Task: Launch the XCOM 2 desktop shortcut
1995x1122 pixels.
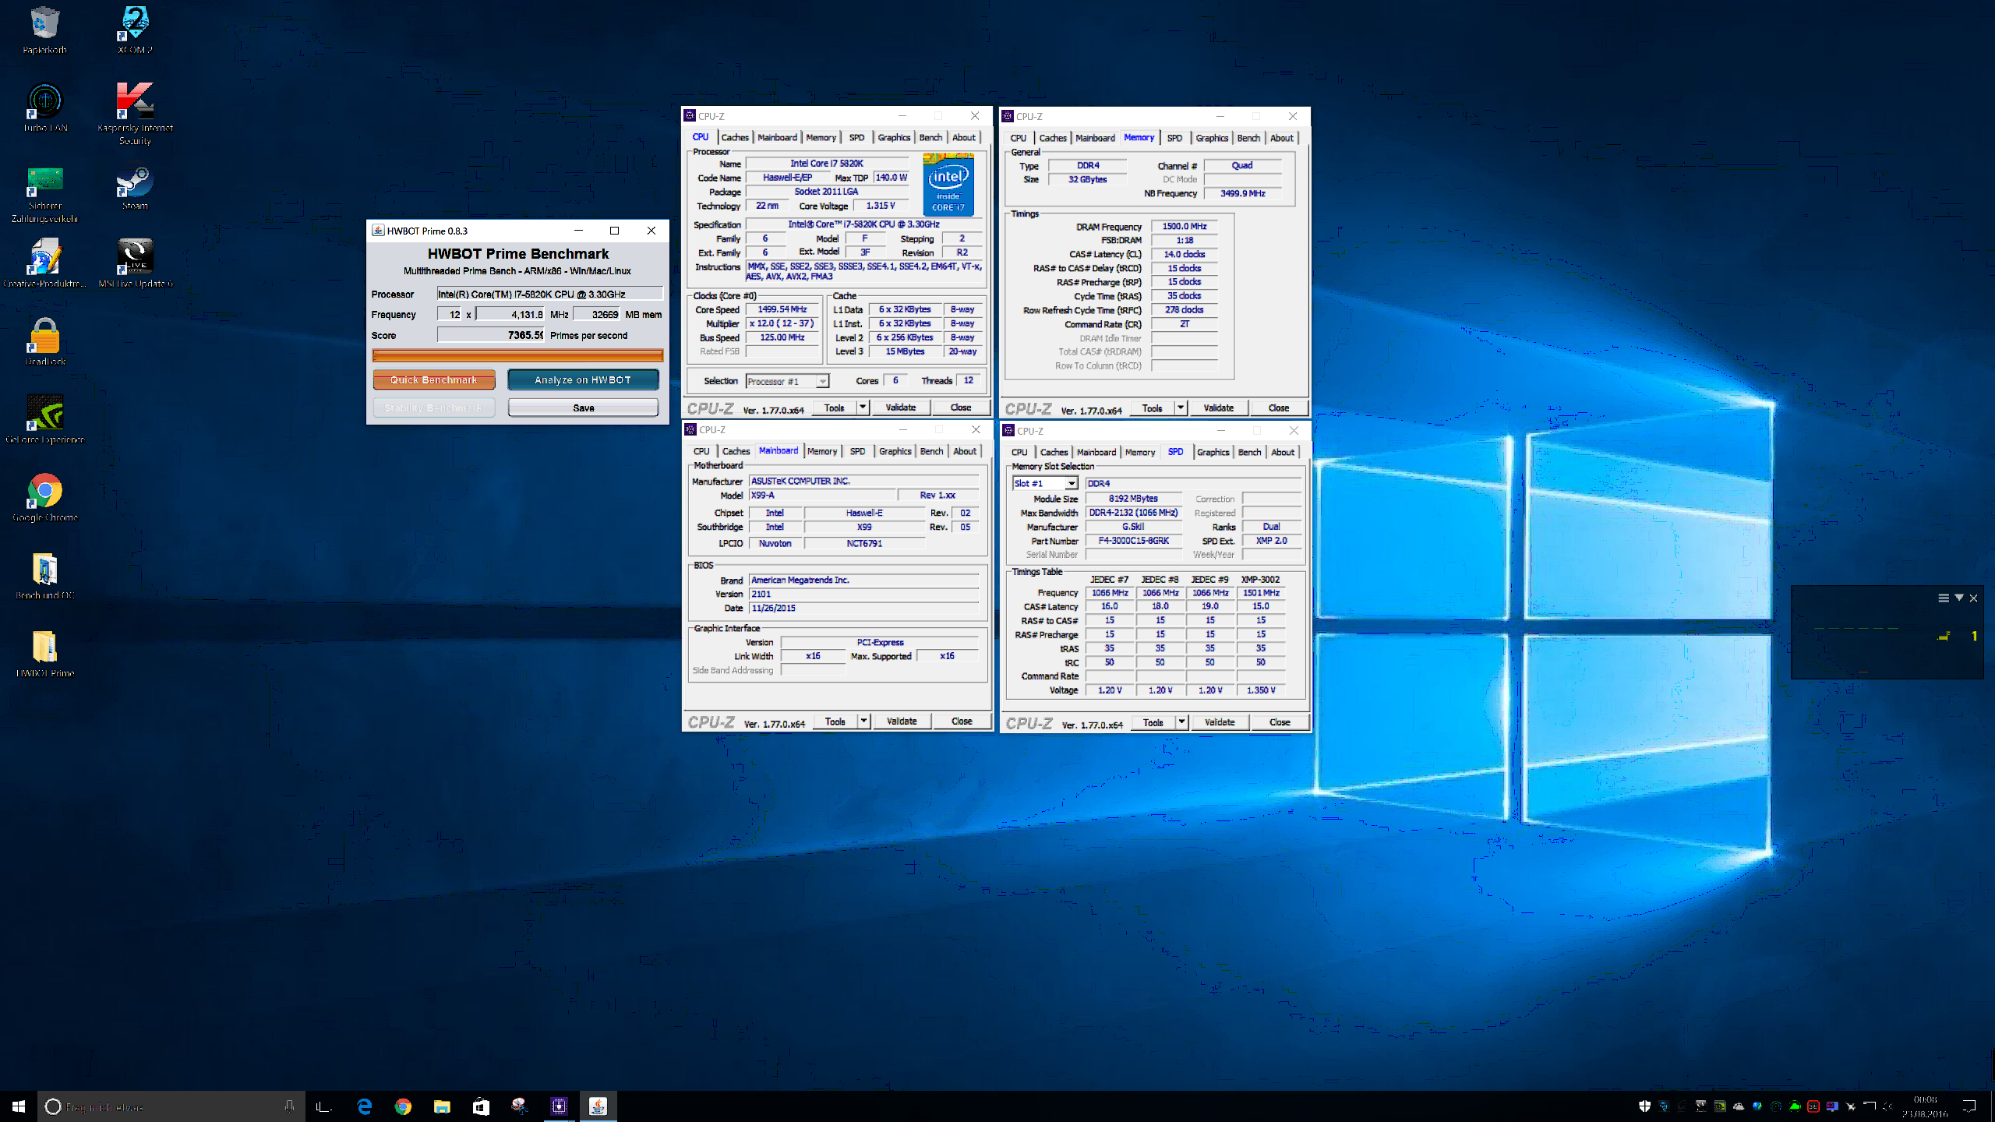Action: point(135,30)
